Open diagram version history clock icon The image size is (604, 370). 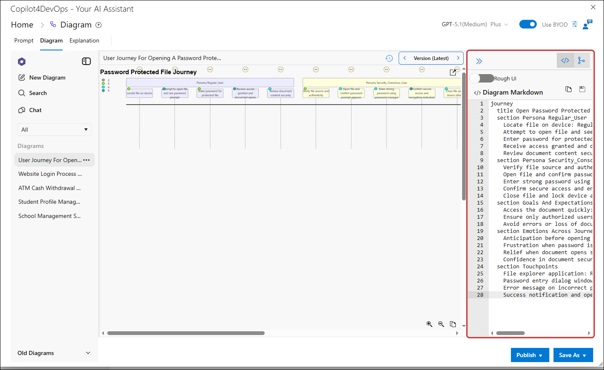pyautogui.click(x=389, y=58)
